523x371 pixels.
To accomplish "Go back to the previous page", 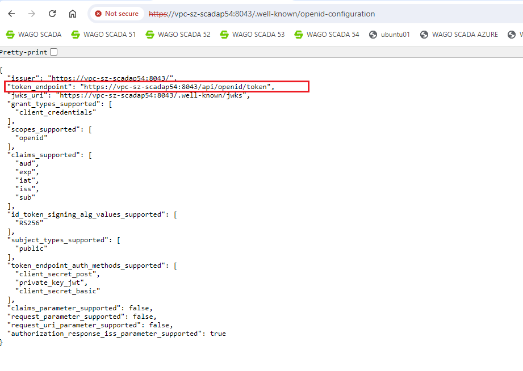I will coord(12,14).
